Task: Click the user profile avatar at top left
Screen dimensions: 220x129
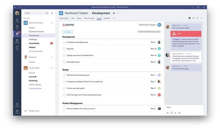Action: pyautogui.click(x=17, y=13)
